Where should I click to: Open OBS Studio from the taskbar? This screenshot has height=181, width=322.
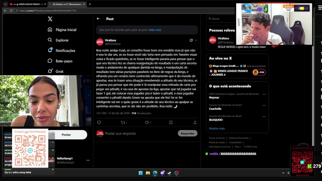point(177,173)
